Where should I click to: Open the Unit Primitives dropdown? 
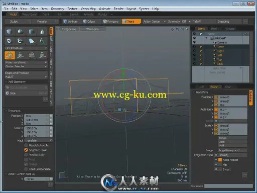point(26,48)
